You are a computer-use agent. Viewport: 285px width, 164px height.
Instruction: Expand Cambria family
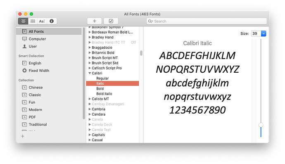point(90,109)
